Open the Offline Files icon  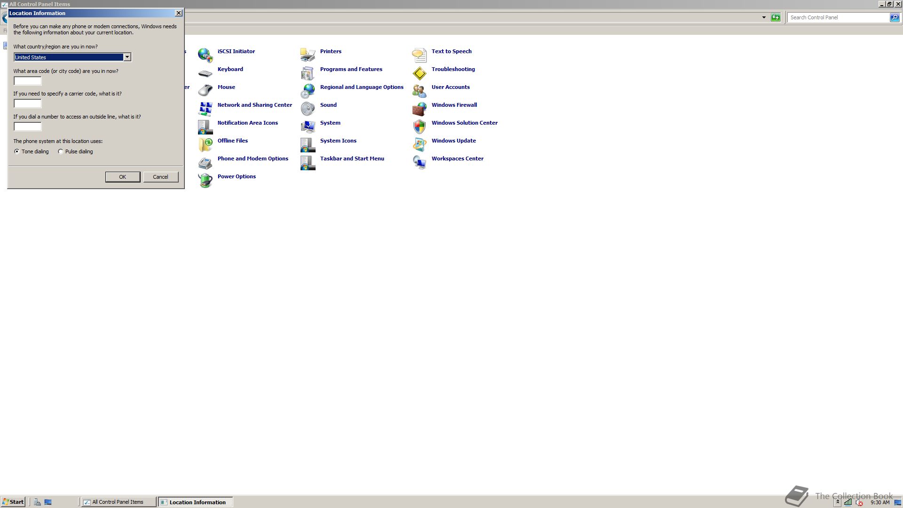pyautogui.click(x=205, y=144)
